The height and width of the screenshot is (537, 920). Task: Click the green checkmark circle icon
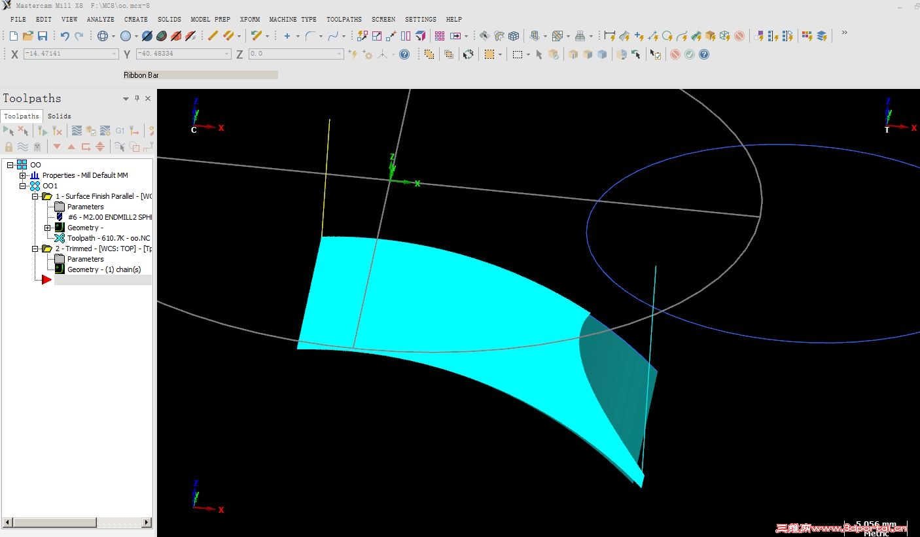coord(690,54)
